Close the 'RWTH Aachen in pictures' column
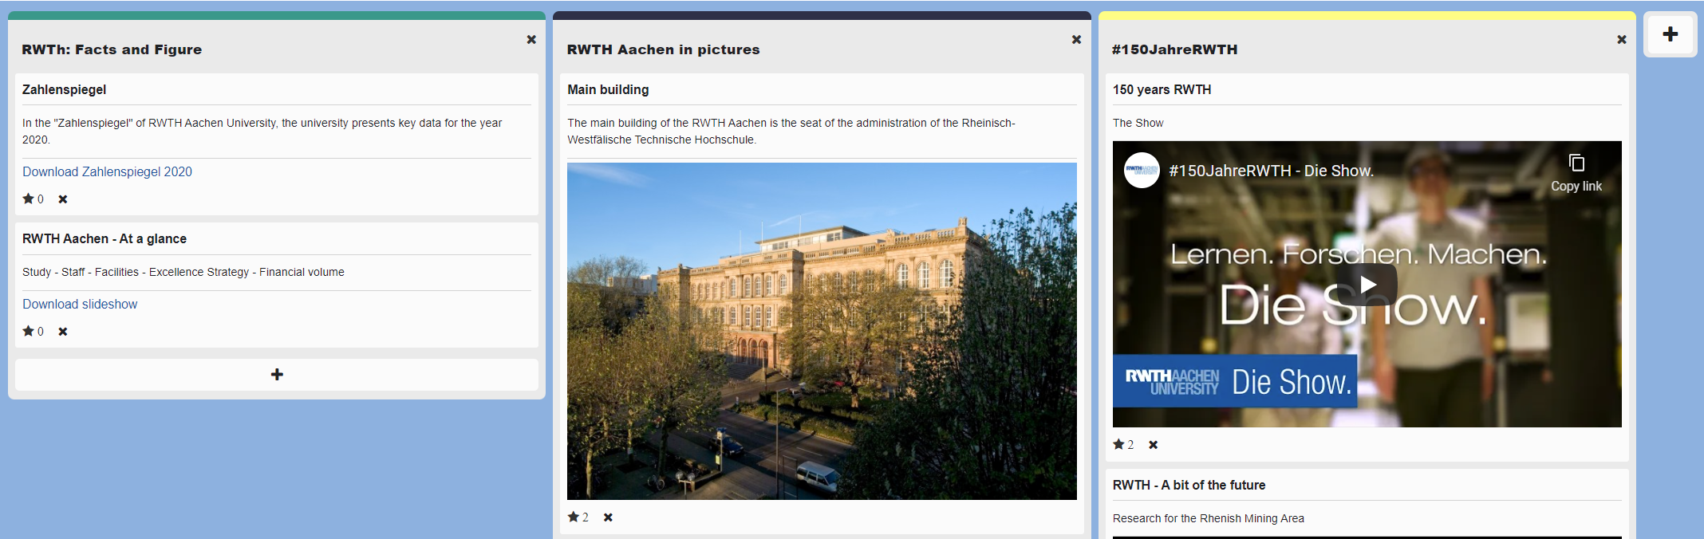Image resolution: width=1704 pixels, height=539 pixels. (1076, 39)
